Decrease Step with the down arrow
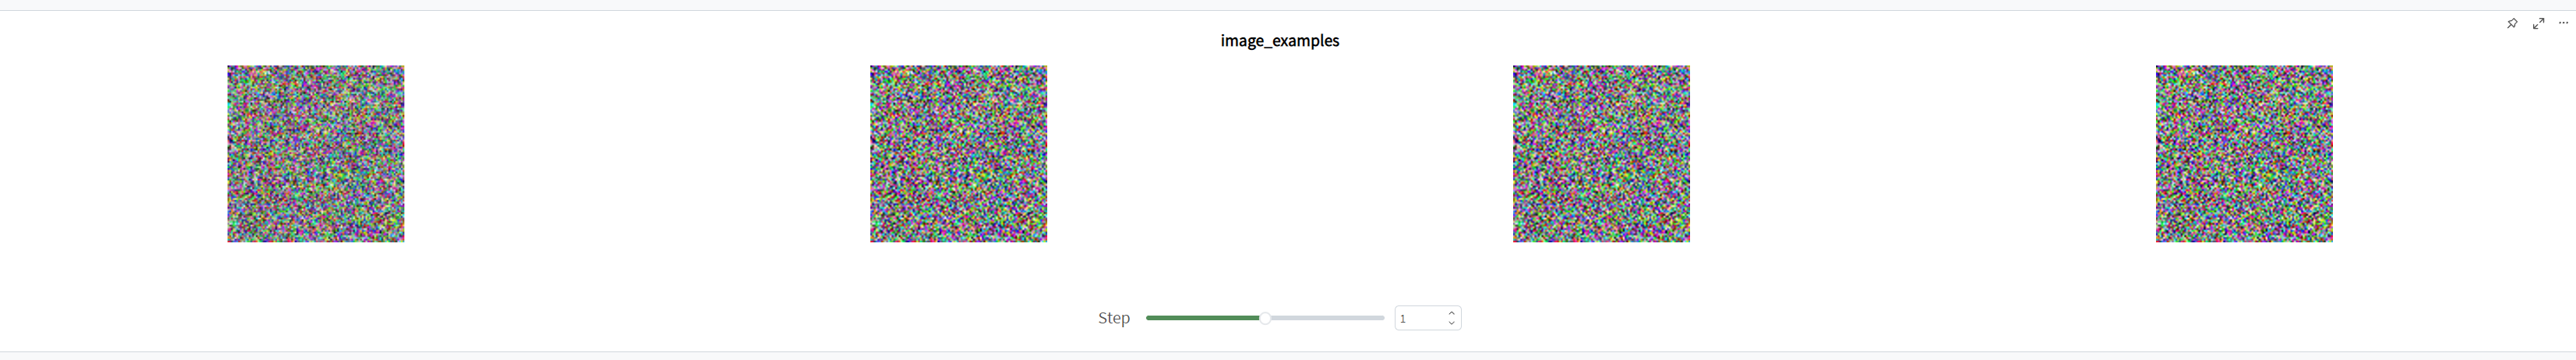 click(1452, 323)
